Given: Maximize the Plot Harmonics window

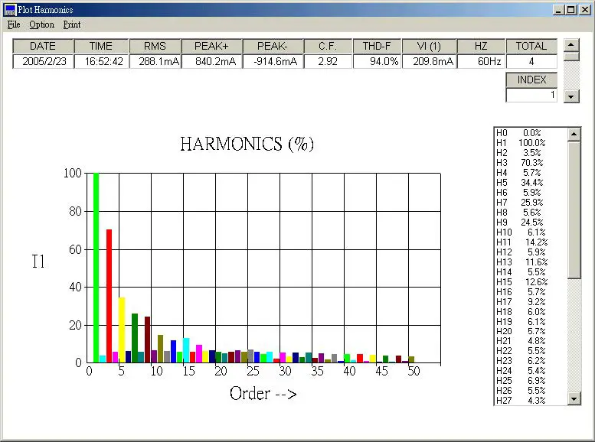Looking at the screenshot, I should click(x=570, y=10).
